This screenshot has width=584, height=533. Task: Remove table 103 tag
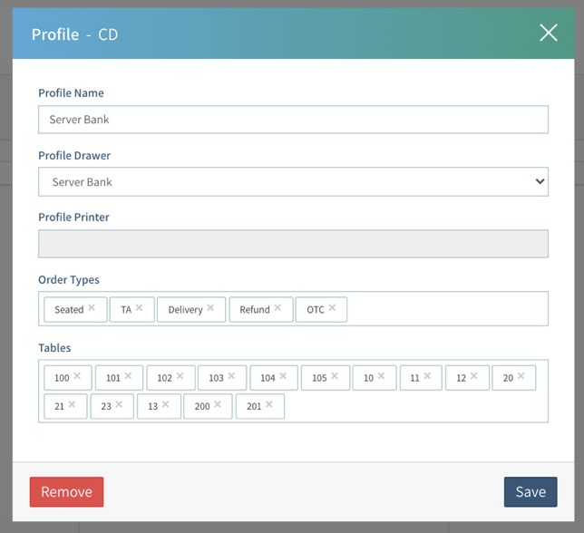coord(231,376)
